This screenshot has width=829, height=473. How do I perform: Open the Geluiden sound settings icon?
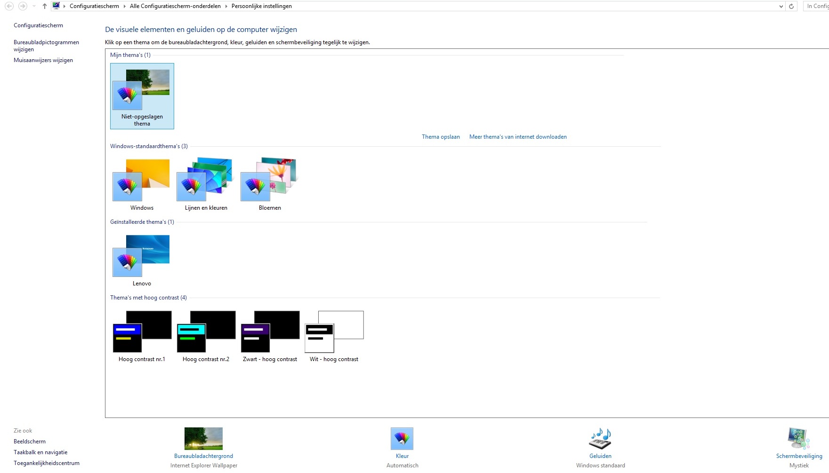pos(600,439)
